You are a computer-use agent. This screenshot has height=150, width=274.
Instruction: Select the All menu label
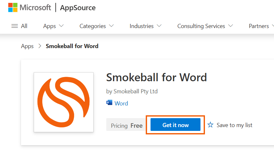pos(24,26)
